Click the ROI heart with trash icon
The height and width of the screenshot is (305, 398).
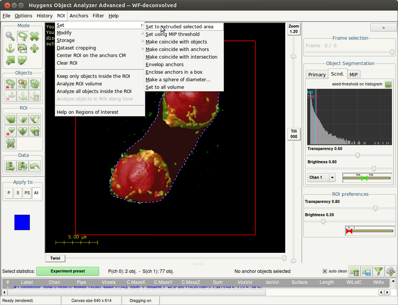tap(34, 131)
